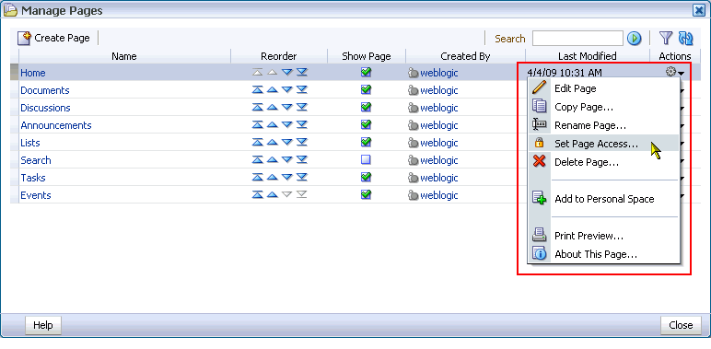Image resolution: width=711 pixels, height=349 pixels.
Task: Move Tasks page down one
Action: click(287, 177)
